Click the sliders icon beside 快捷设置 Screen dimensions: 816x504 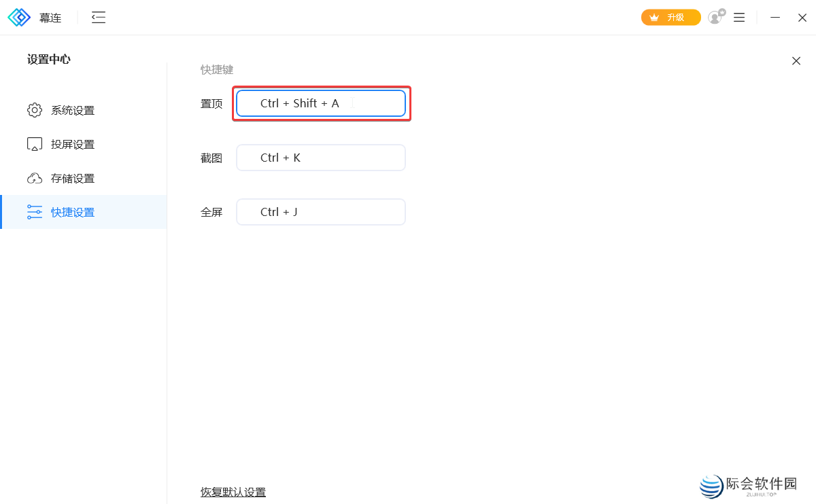35,211
